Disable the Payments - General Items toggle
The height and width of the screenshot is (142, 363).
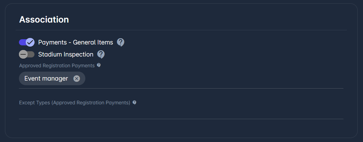tap(26, 42)
